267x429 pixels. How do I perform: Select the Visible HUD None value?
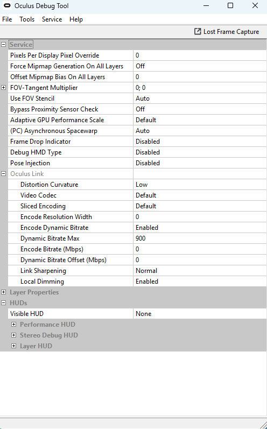pyautogui.click(x=200, y=314)
